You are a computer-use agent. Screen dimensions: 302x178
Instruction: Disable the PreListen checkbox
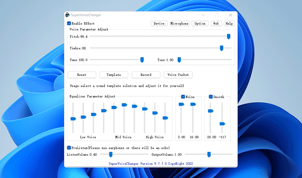click(69, 147)
